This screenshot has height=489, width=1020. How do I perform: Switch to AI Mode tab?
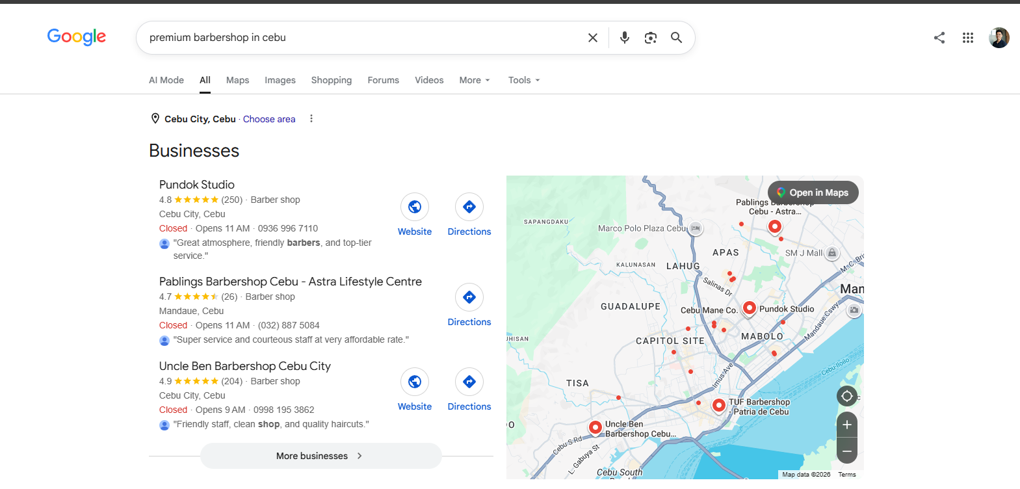pyautogui.click(x=166, y=80)
